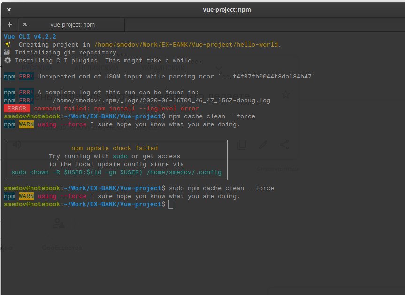Click 'command failed: npm install --loglevel error' text

(116, 109)
